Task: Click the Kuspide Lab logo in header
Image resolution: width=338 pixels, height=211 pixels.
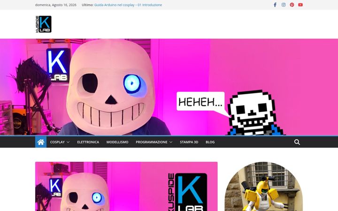Action: [x=44, y=24]
